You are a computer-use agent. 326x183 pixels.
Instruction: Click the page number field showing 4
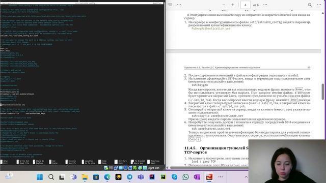pyautogui.click(x=246, y=5)
